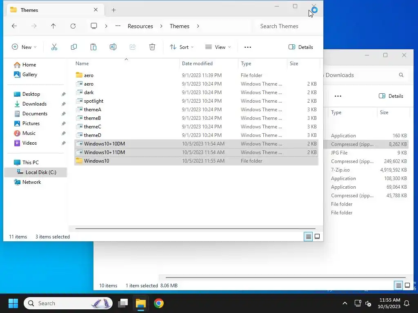The width and height of the screenshot is (418, 313).
Task: Click horizontal scrollbar in Themes window
Action: click(x=195, y=228)
